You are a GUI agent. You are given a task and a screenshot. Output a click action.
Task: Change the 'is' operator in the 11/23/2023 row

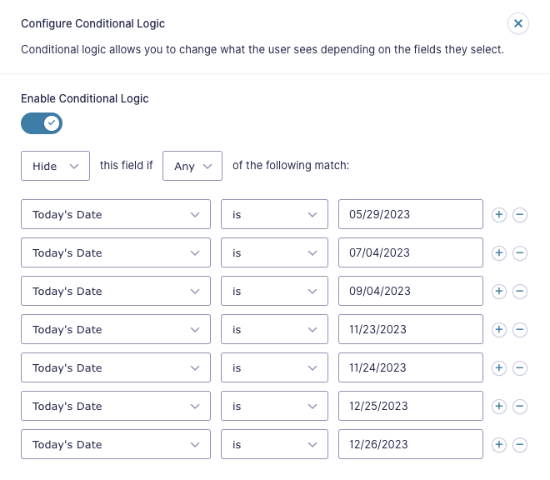click(x=274, y=329)
